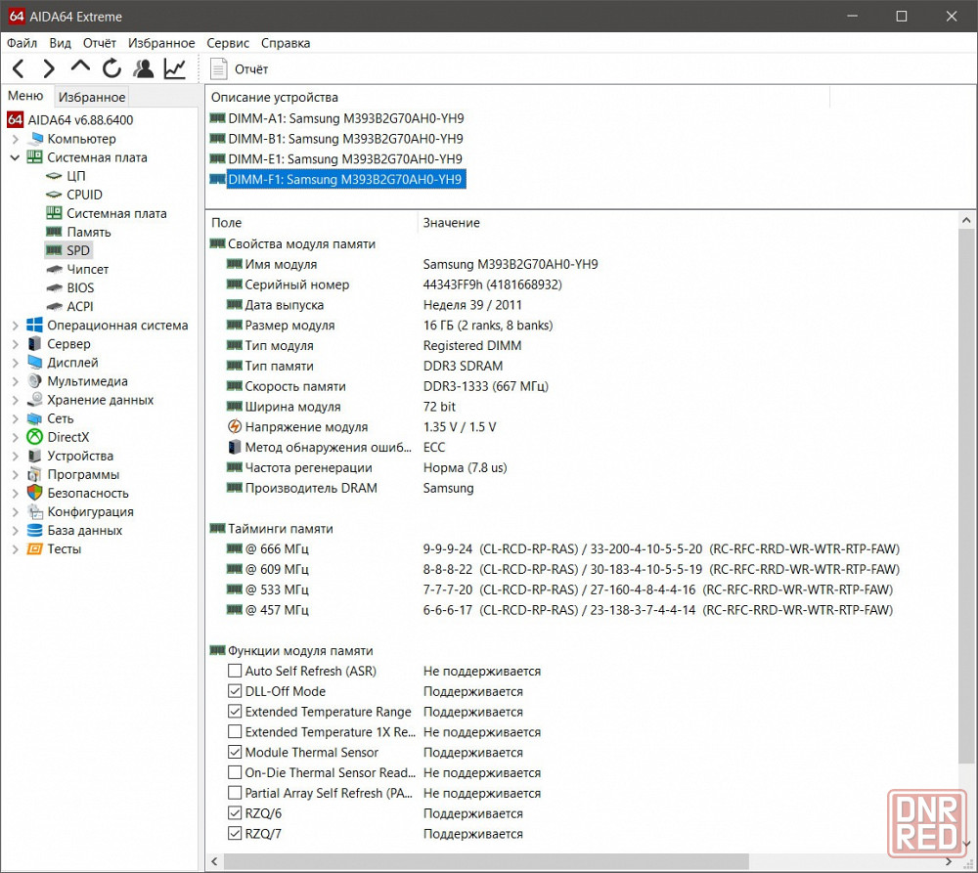This screenshot has height=873, width=978.
Task: Click the База данных database icon
Action: click(35, 530)
